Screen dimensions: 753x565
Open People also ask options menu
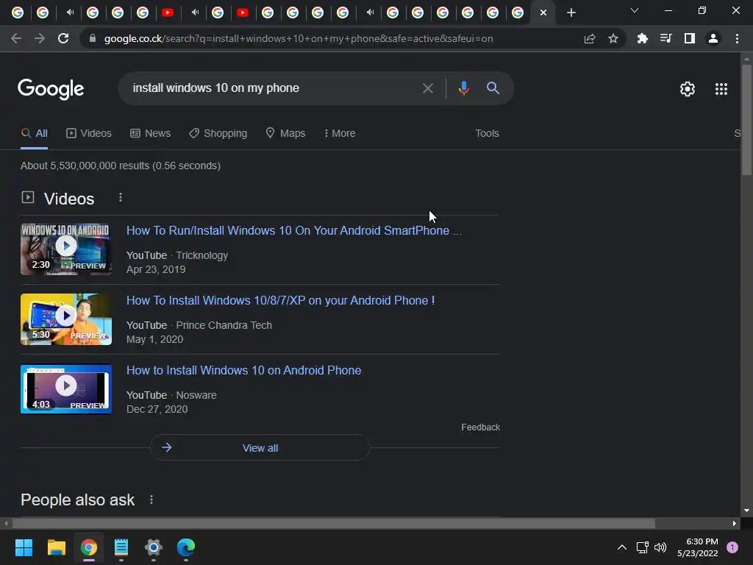tap(151, 500)
